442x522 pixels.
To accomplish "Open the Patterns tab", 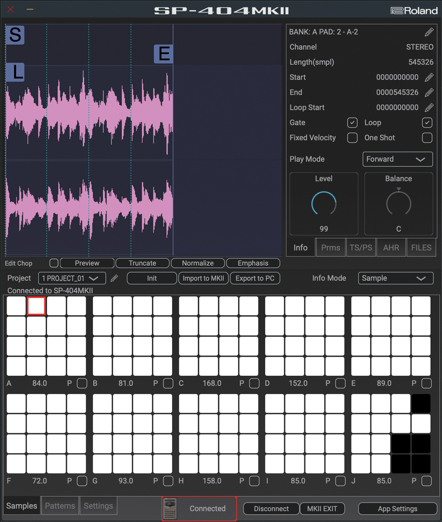I will coord(60,506).
